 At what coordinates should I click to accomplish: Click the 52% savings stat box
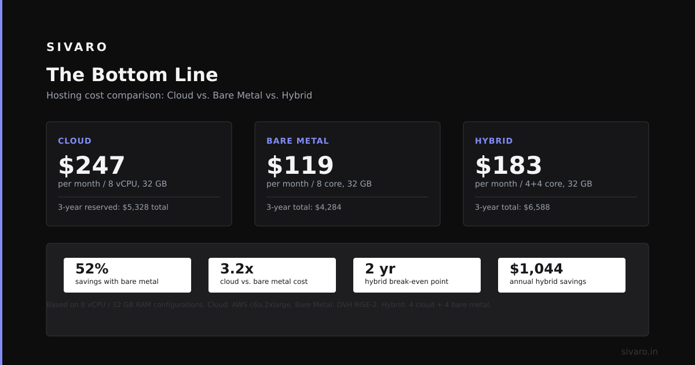(127, 275)
